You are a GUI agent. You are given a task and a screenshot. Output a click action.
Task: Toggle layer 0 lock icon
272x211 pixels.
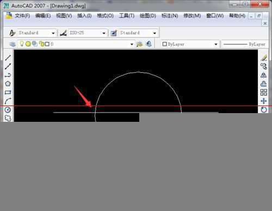coord(42,44)
